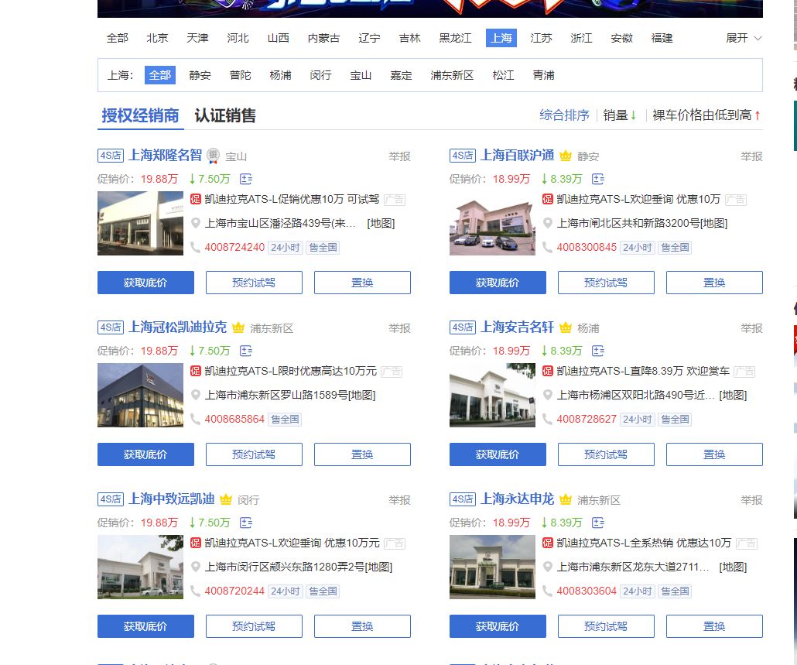Click location pin for 罗山路1589号 address
Image resolution: width=797 pixels, height=665 pixels.
(x=196, y=395)
